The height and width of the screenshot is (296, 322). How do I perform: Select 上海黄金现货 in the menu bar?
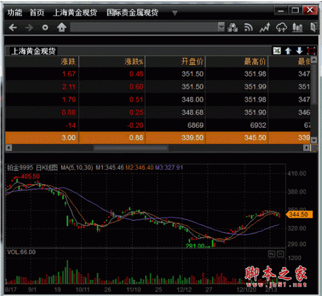(75, 13)
